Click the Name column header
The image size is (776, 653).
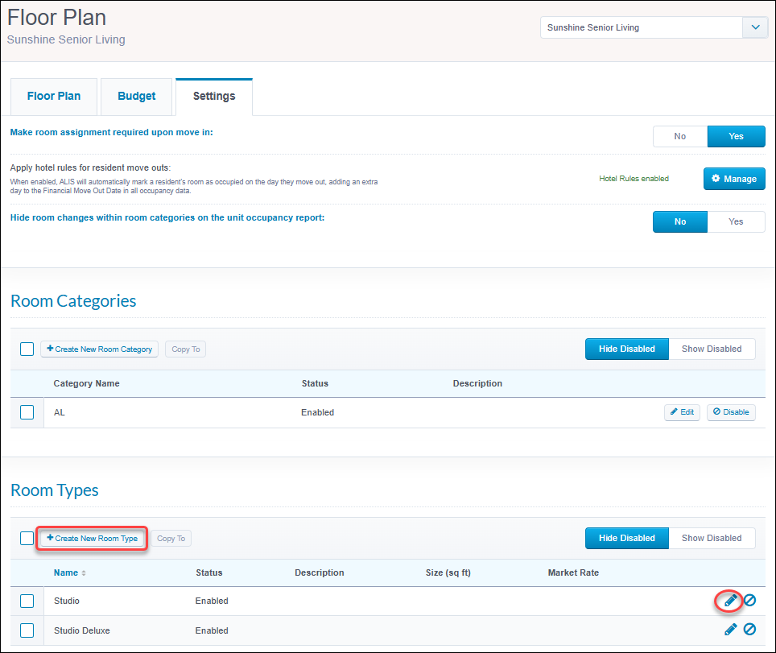point(66,572)
